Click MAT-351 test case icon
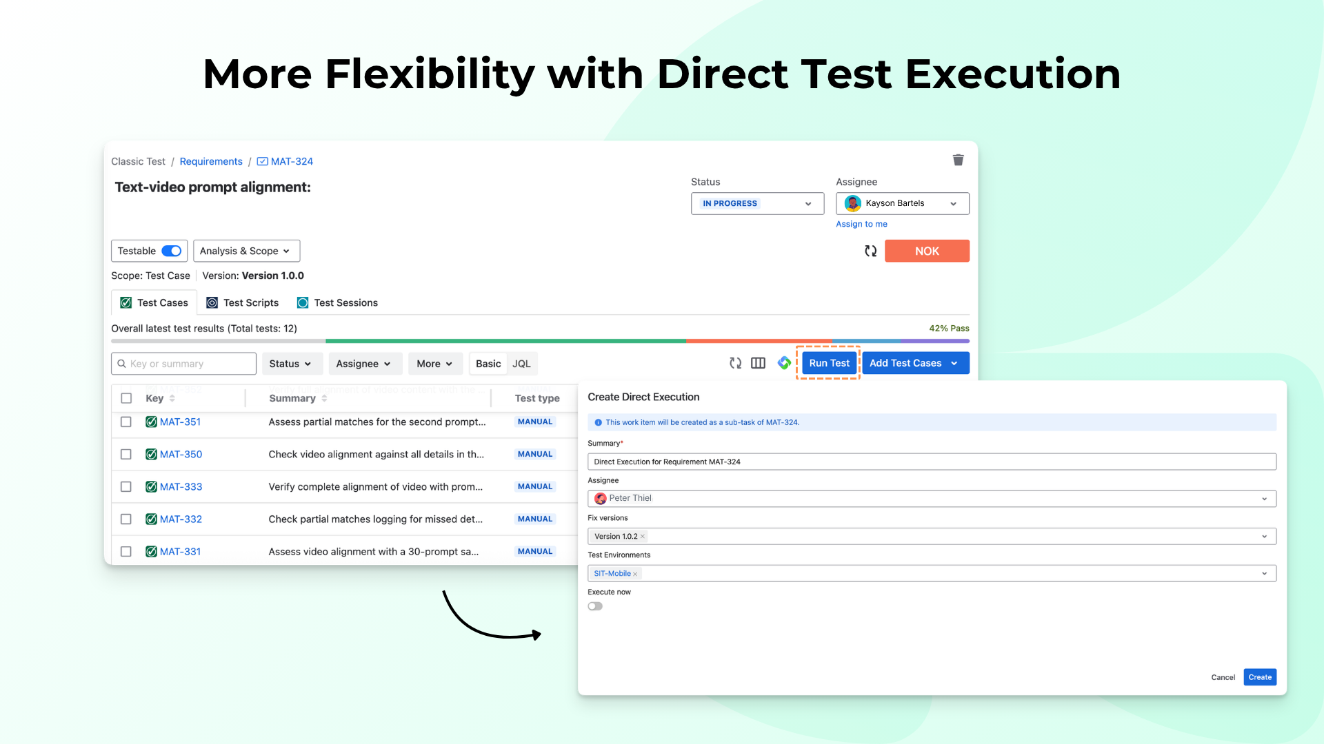1324x744 pixels. point(151,422)
